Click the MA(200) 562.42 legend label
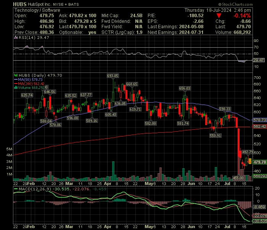This screenshot has height=230, width=267. 31,84
